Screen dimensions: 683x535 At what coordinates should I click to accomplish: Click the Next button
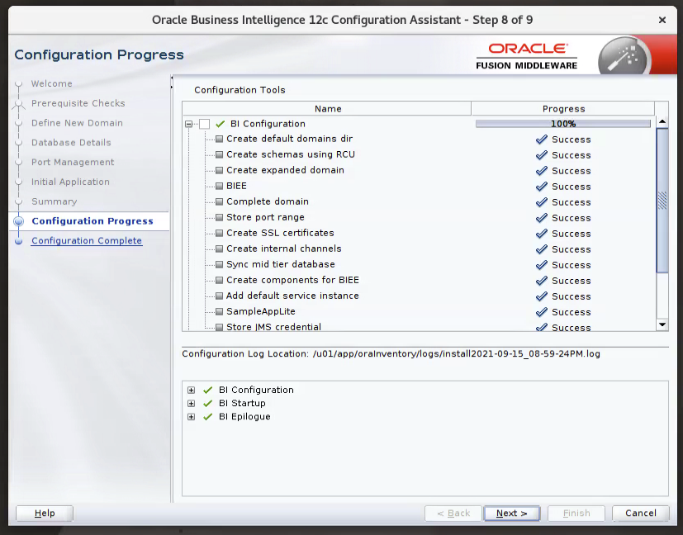click(x=512, y=514)
